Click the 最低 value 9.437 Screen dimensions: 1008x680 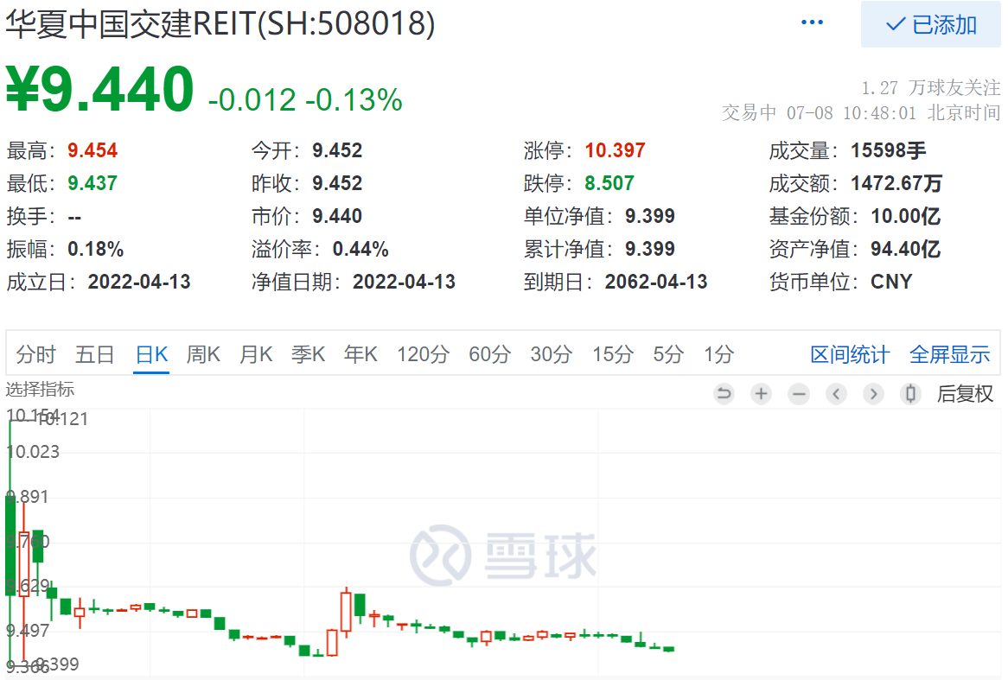(93, 183)
